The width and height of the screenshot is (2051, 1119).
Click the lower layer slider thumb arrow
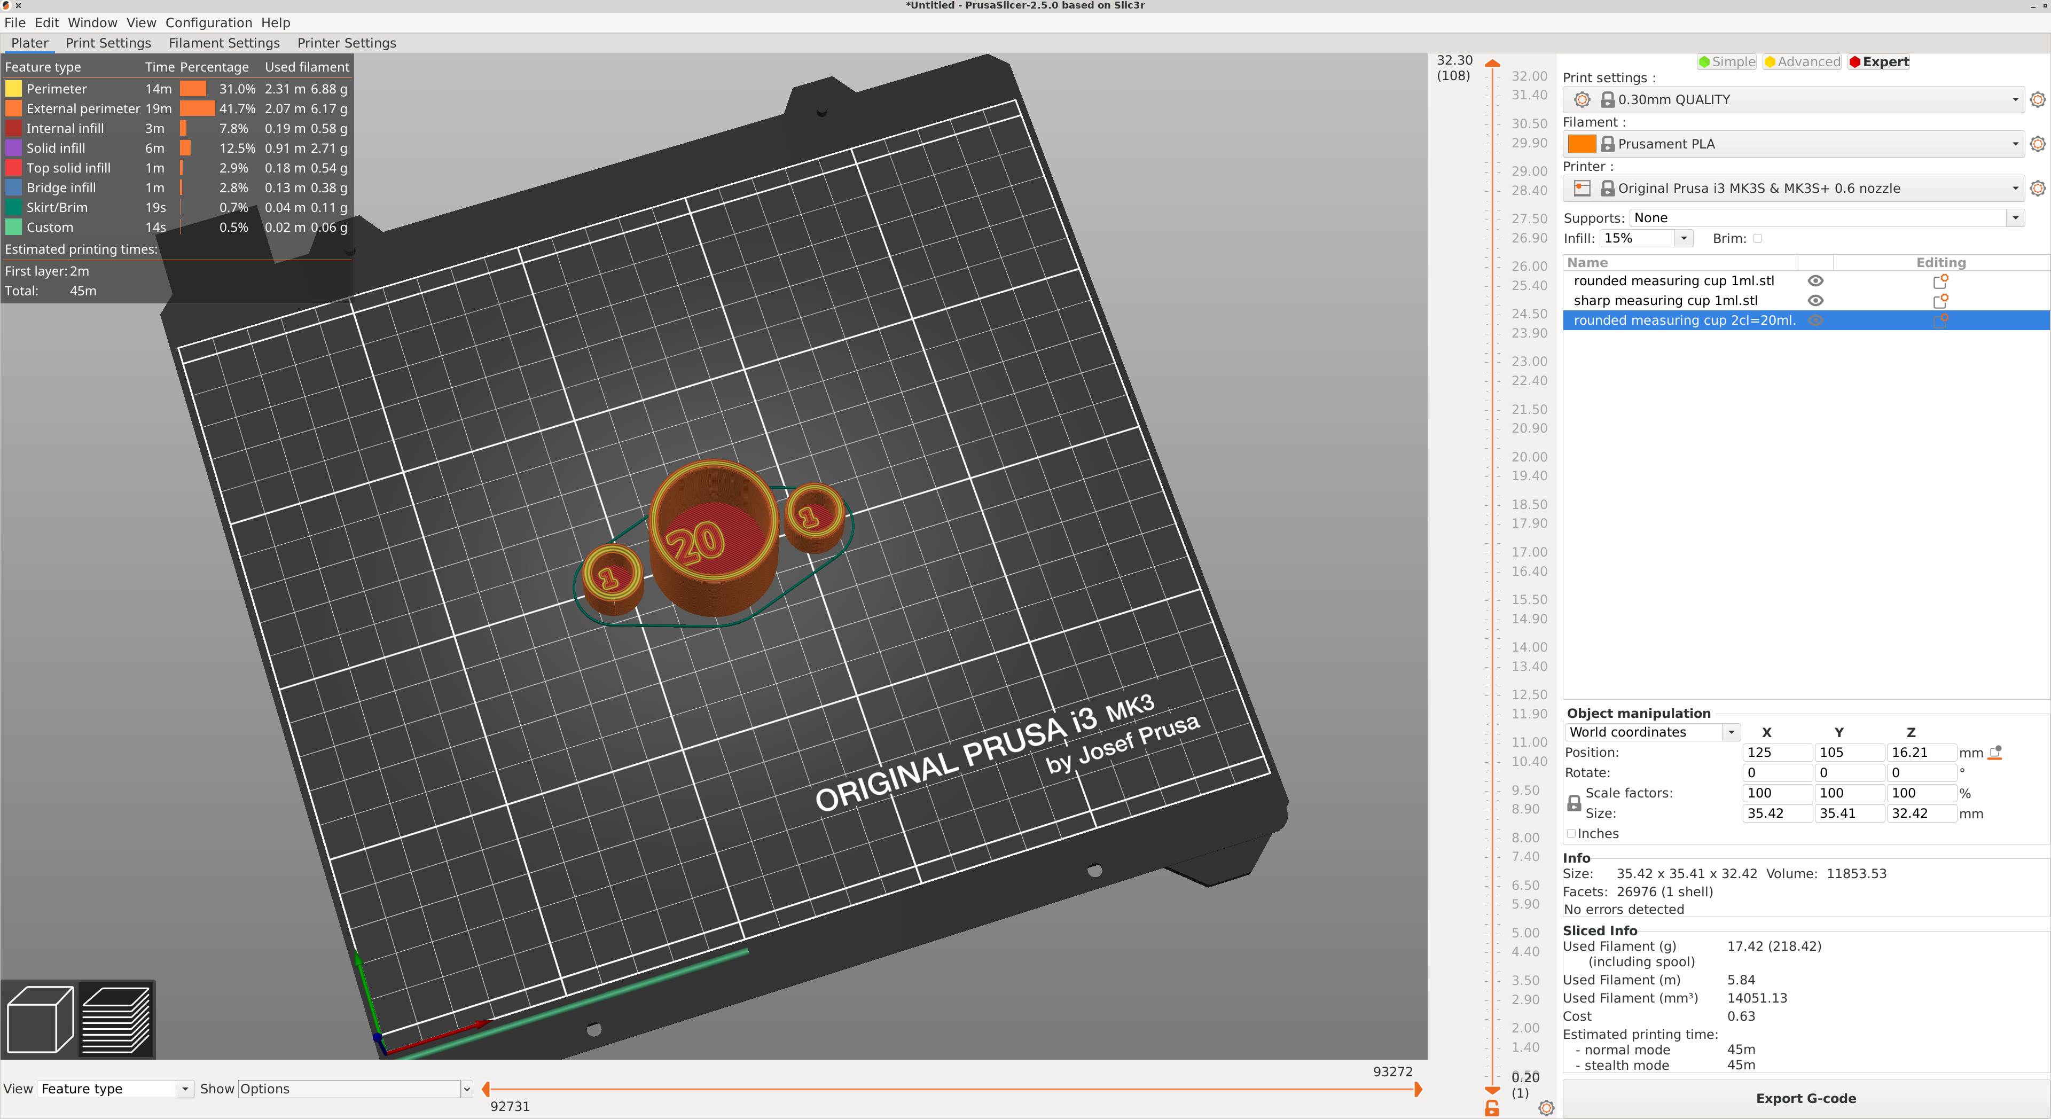[1493, 1090]
